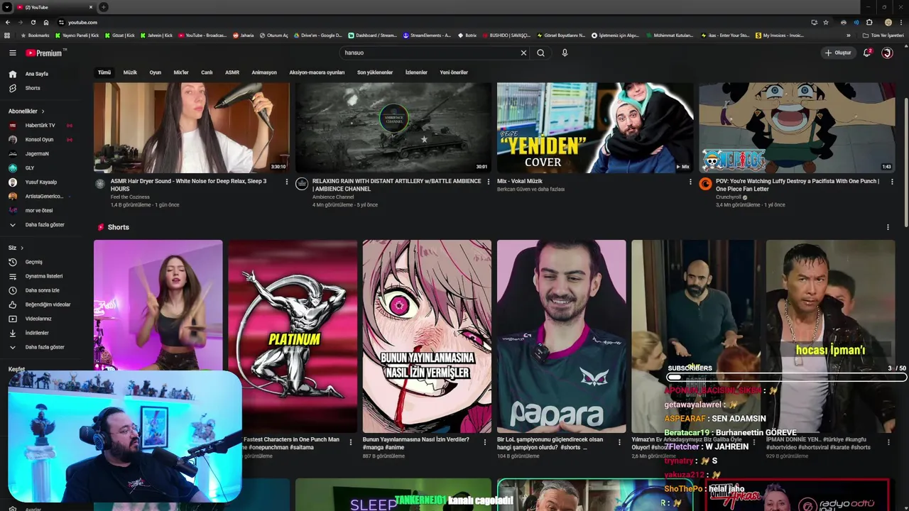Select the Oyun filter chip

(155, 72)
